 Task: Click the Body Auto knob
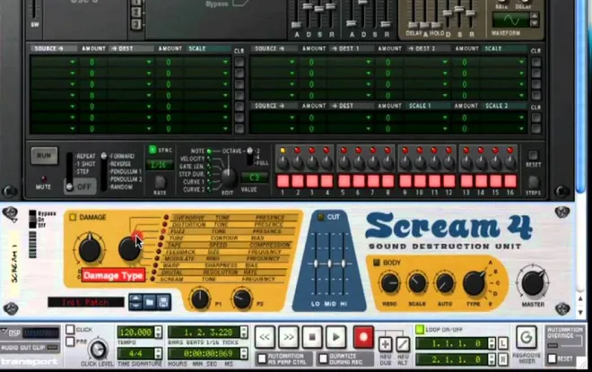[x=445, y=284]
